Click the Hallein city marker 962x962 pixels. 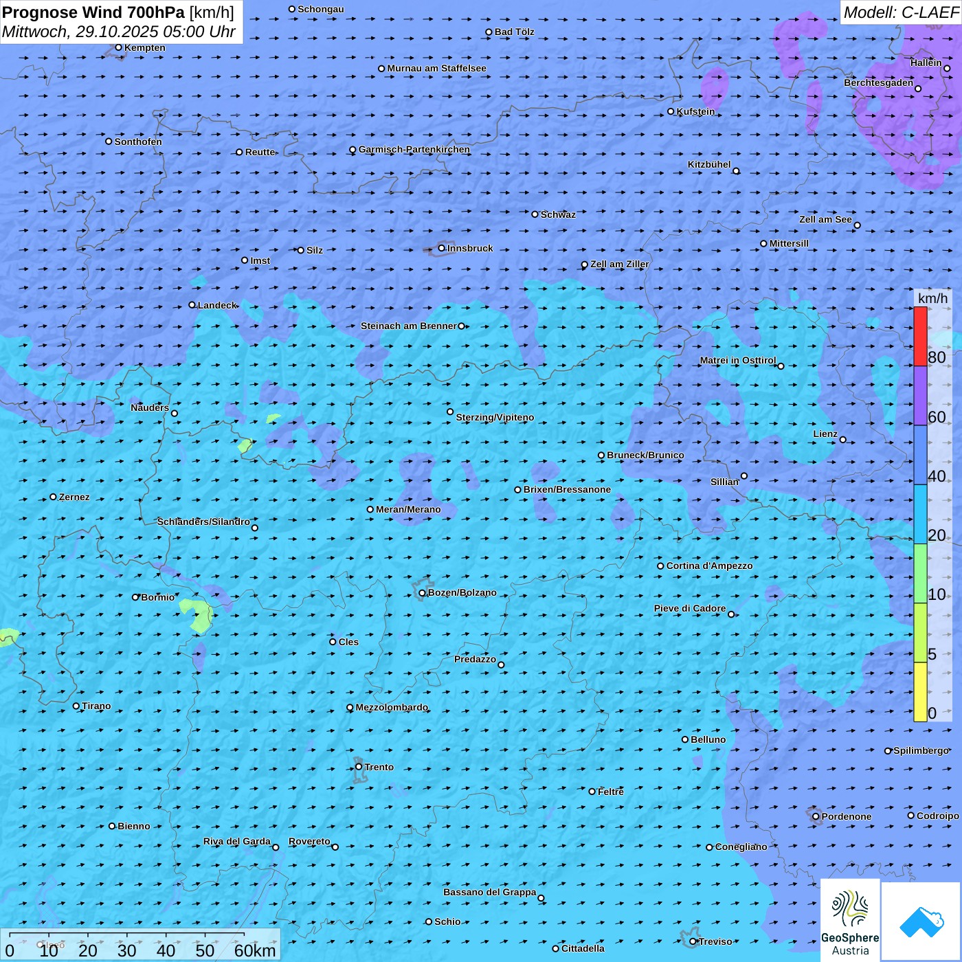click(x=947, y=68)
